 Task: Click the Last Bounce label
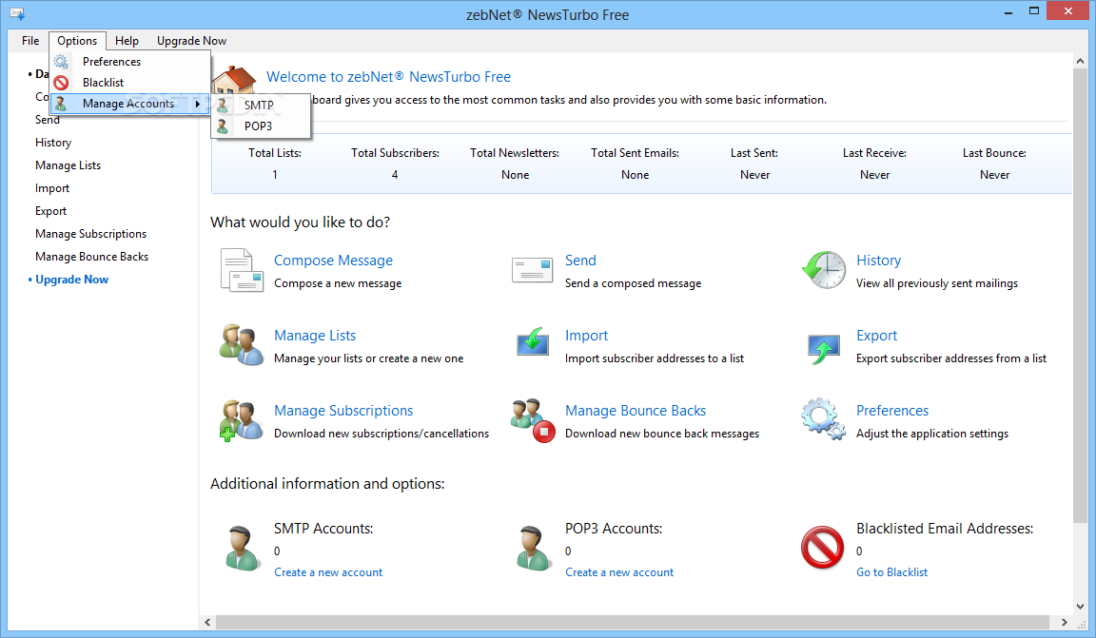(994, 153)
